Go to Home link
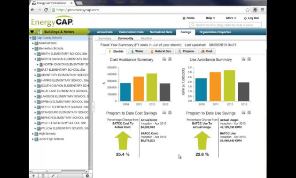The image size is (296, 178). [x=188, y=18]
